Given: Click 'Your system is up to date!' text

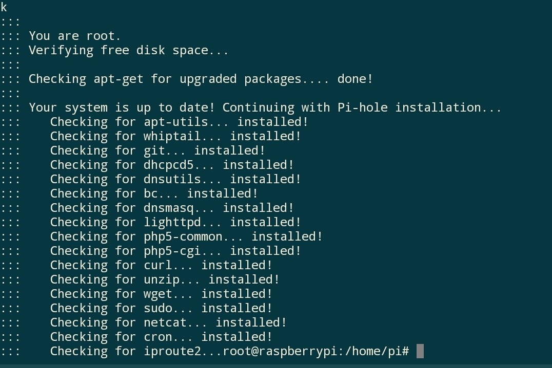Looking at the screenshot, I should [x=125, y=107].
